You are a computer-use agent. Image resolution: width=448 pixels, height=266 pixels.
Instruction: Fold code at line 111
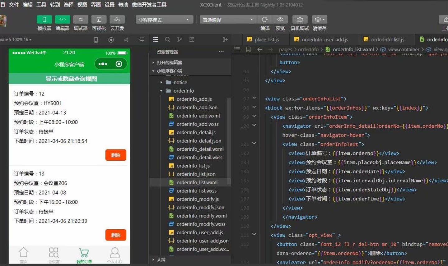[x=254, y=234]
